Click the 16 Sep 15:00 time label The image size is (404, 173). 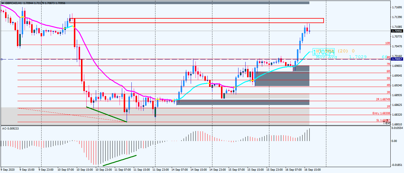coord(312,170)
